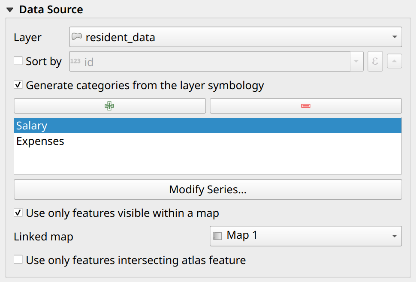Open the Layer dropdown showing resident_data
Viewport: 416px width, 282px height.
click(235, 37)
